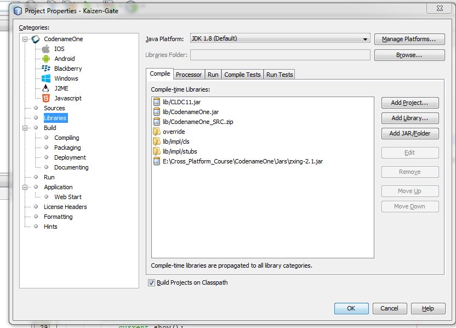456x328 pixels.
Task: Click the Manage Platforms button
Action: (x=409, y=39)
